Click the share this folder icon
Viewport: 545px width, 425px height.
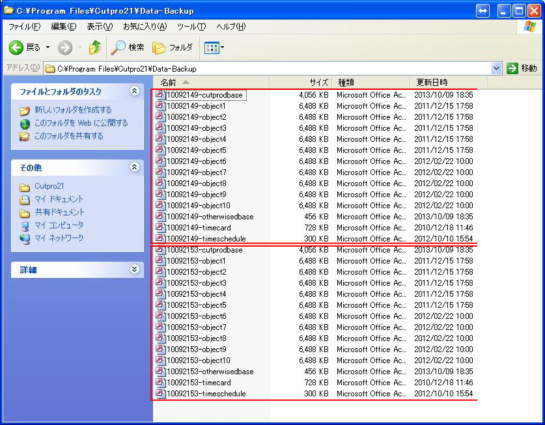25,136
